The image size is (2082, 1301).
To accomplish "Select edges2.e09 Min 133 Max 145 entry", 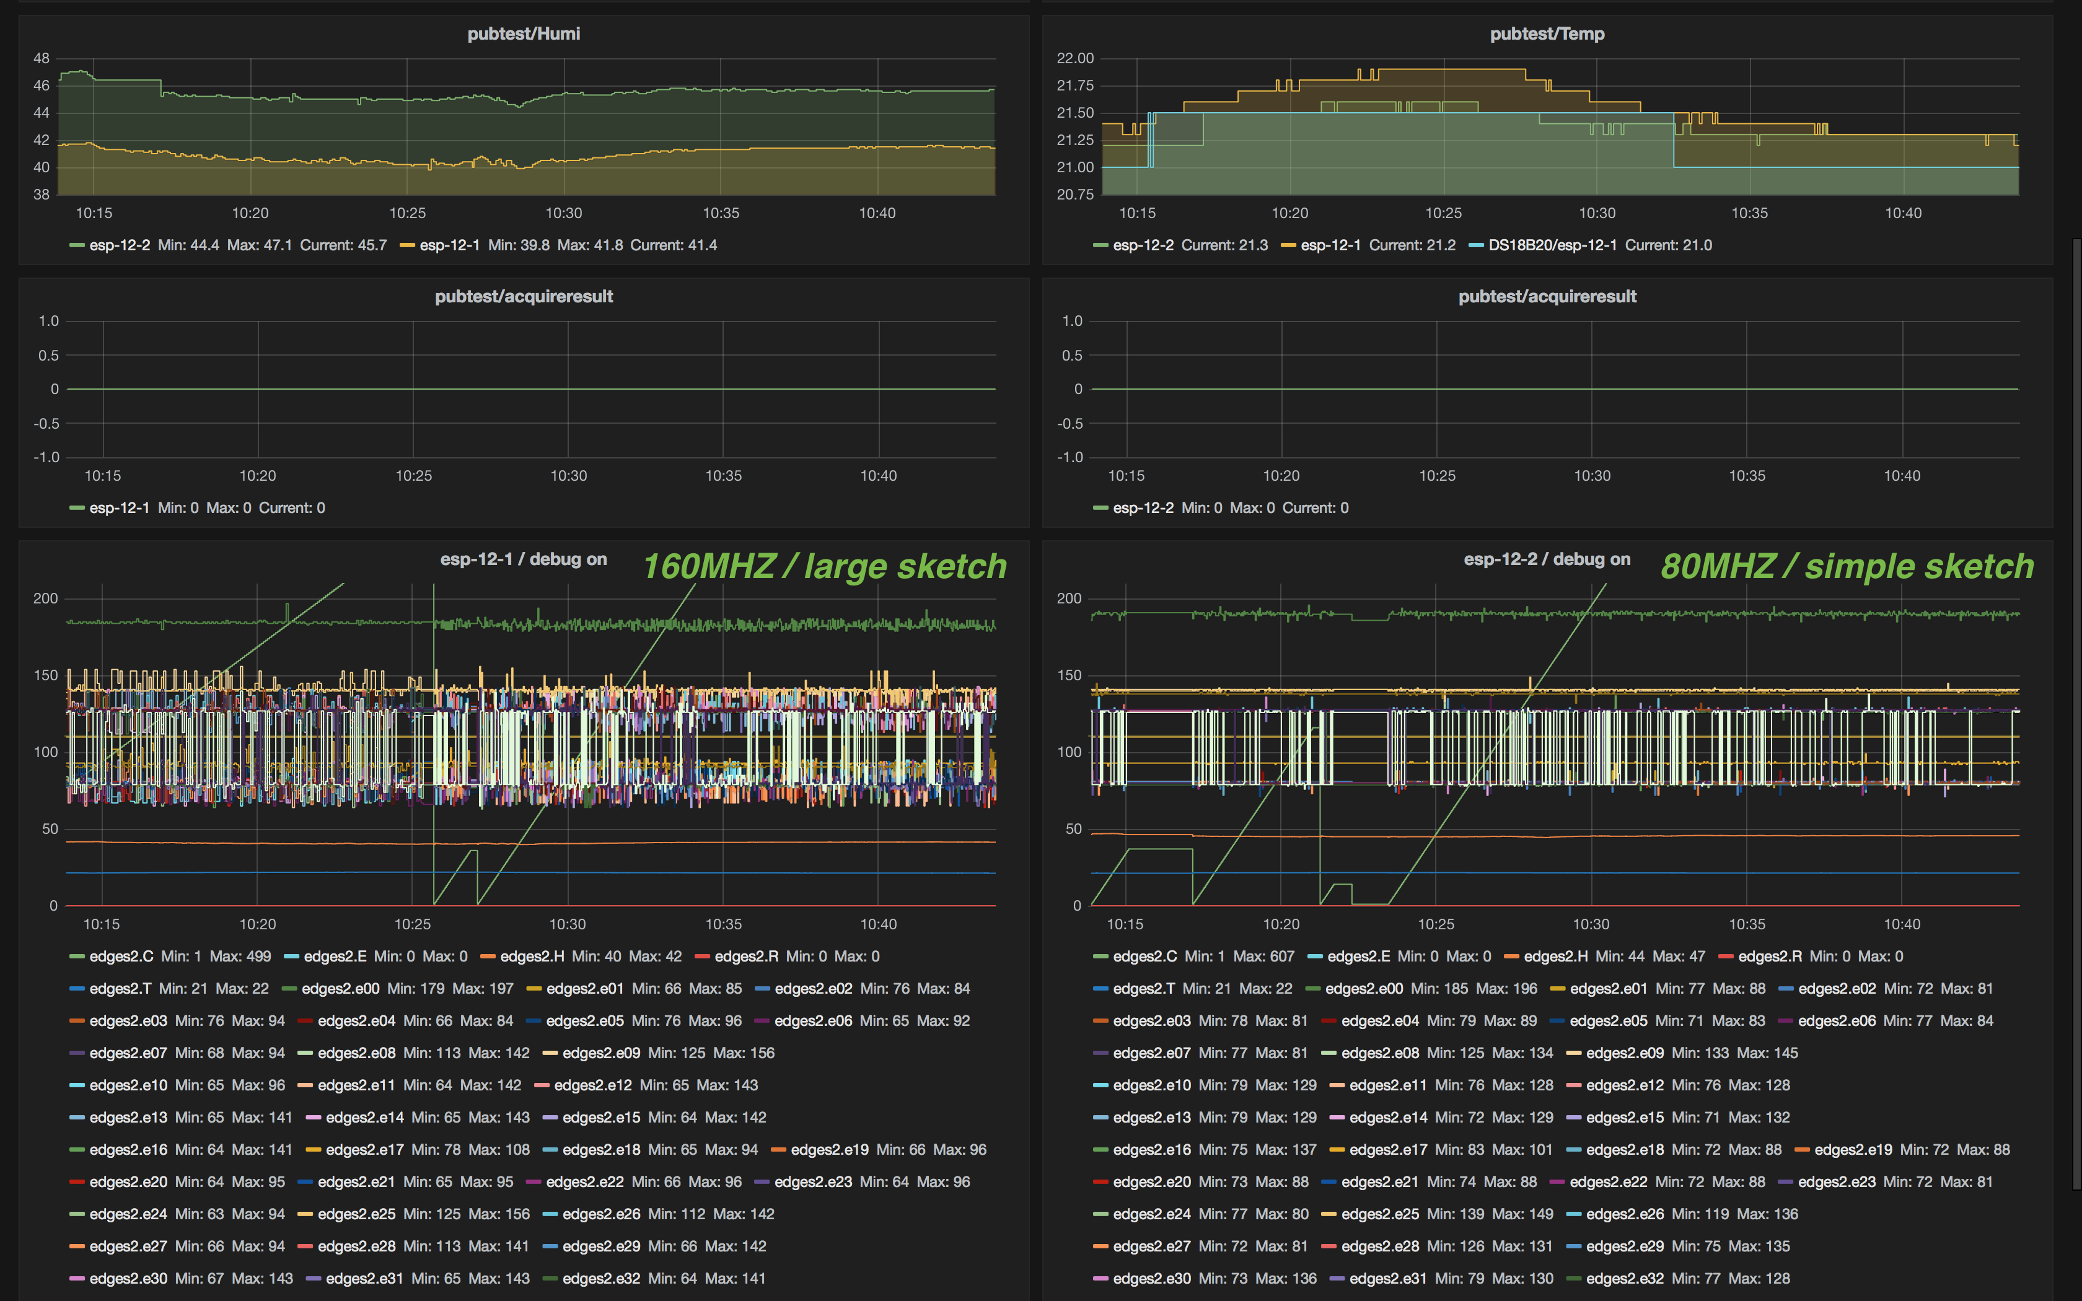I will click(1625, 1053).
